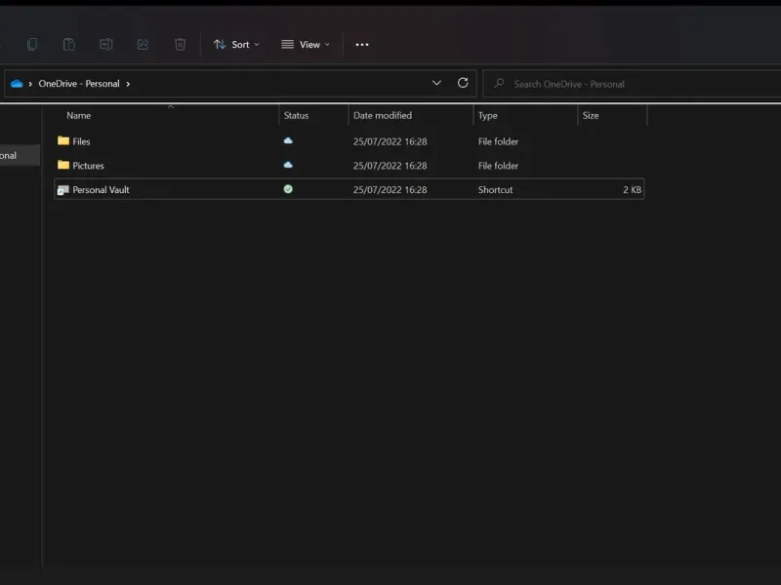The image size is (781, 585).
Task: Sort by the Status column header
Action: coord(296,115)
